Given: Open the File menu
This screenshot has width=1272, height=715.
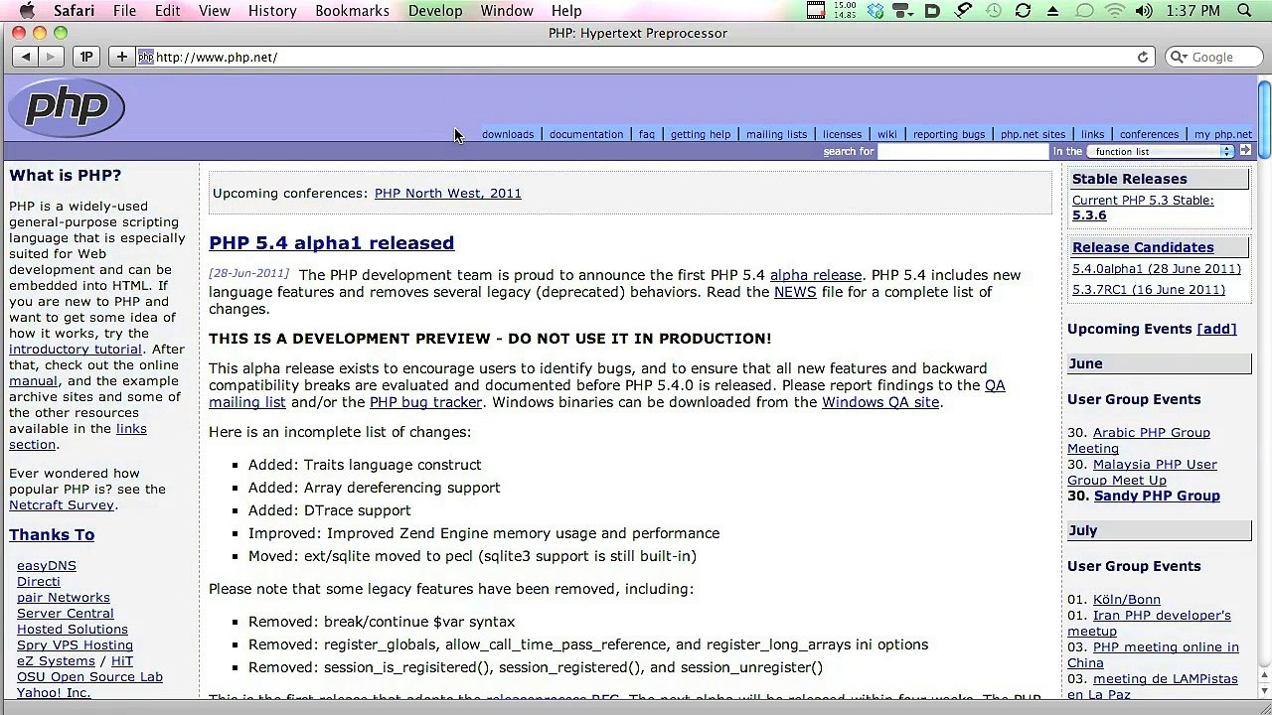Looking at the screenshot, I should pos(124,11).
